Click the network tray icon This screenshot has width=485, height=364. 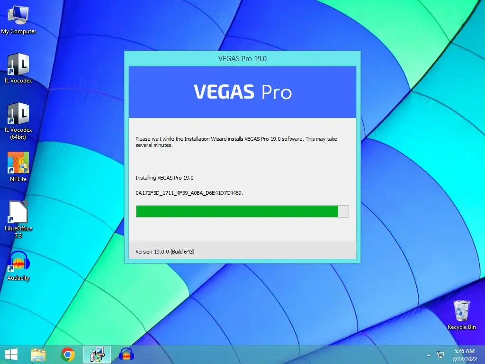[440, 355]
